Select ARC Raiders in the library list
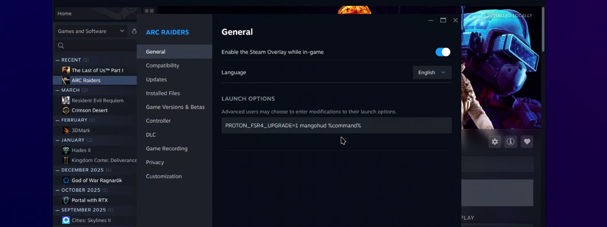 click(x=95, y=80)
